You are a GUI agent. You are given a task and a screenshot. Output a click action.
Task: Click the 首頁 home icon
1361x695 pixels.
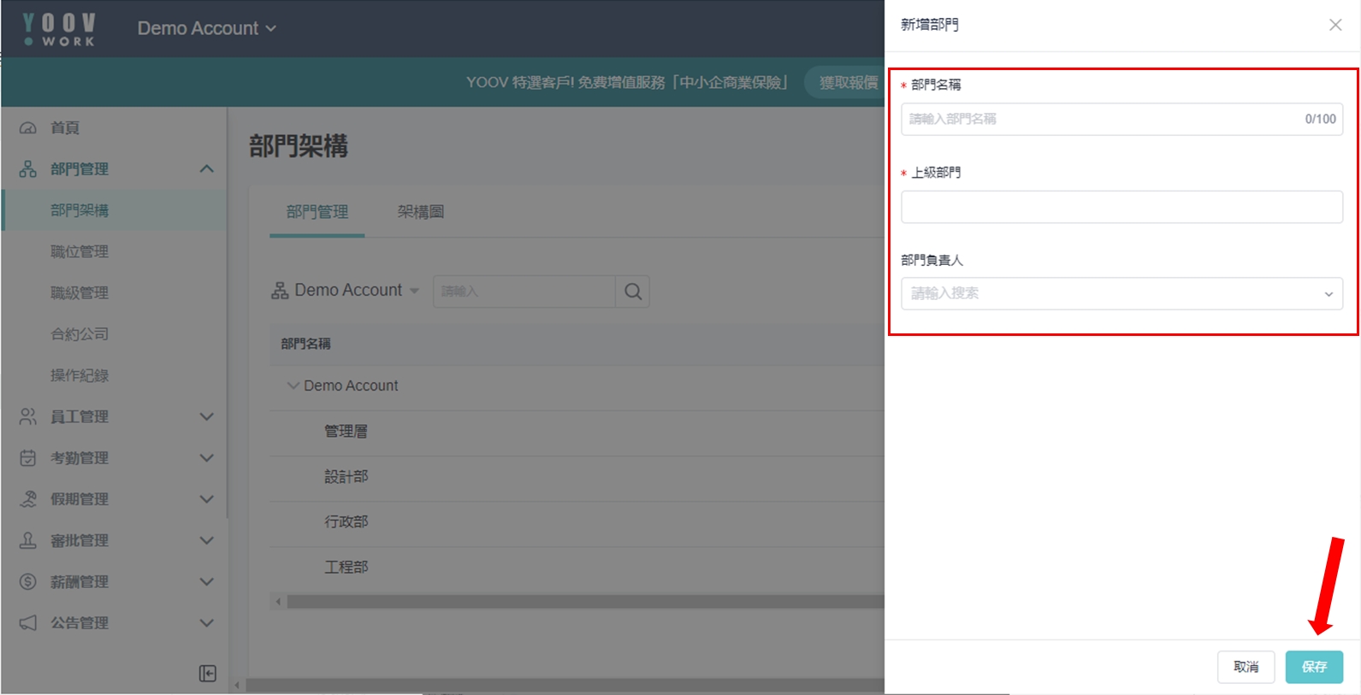pos(28,128)
